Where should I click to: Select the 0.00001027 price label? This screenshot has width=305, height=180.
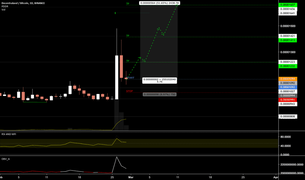pos(288,91)
